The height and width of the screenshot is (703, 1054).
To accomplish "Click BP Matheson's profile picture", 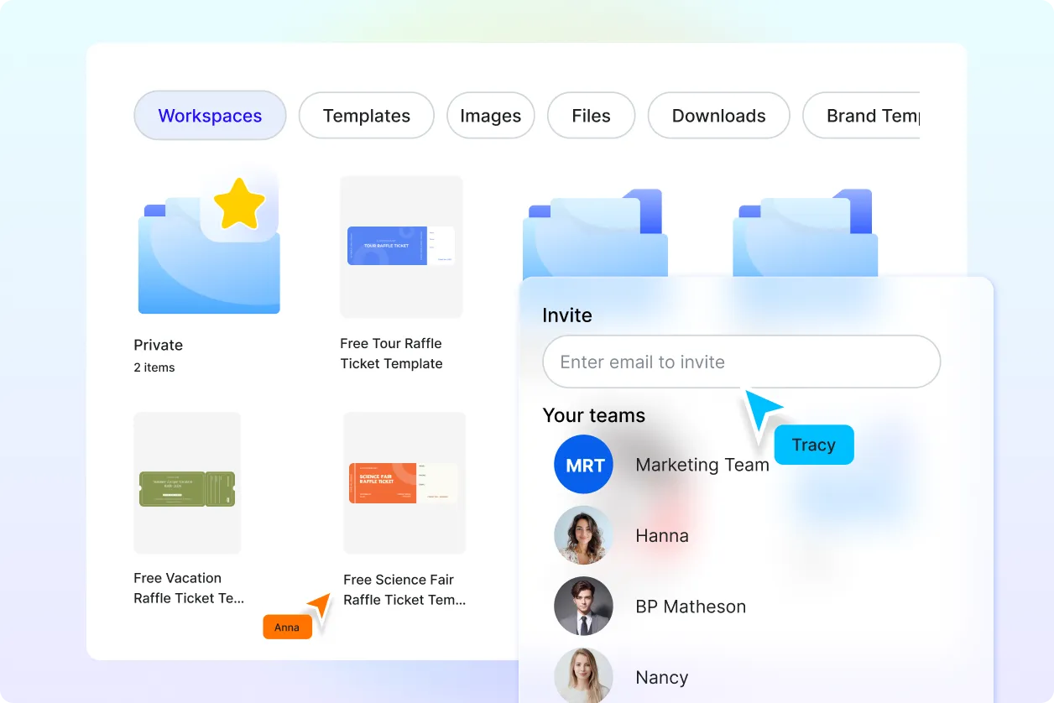I will point(583,606).
